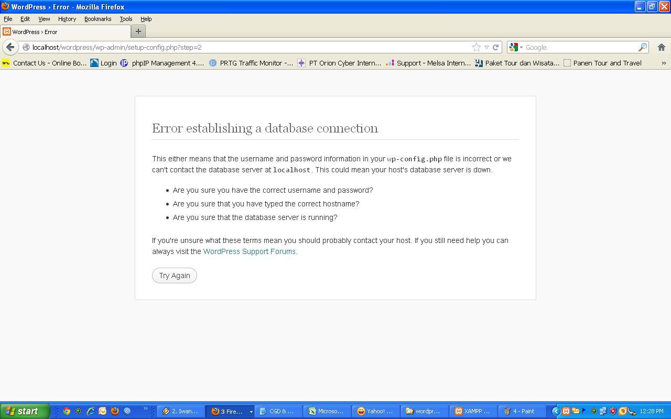Screen dimensions: 671x419
Task: Follow the WordPress Support Forums link
Action: coord(249,251)
